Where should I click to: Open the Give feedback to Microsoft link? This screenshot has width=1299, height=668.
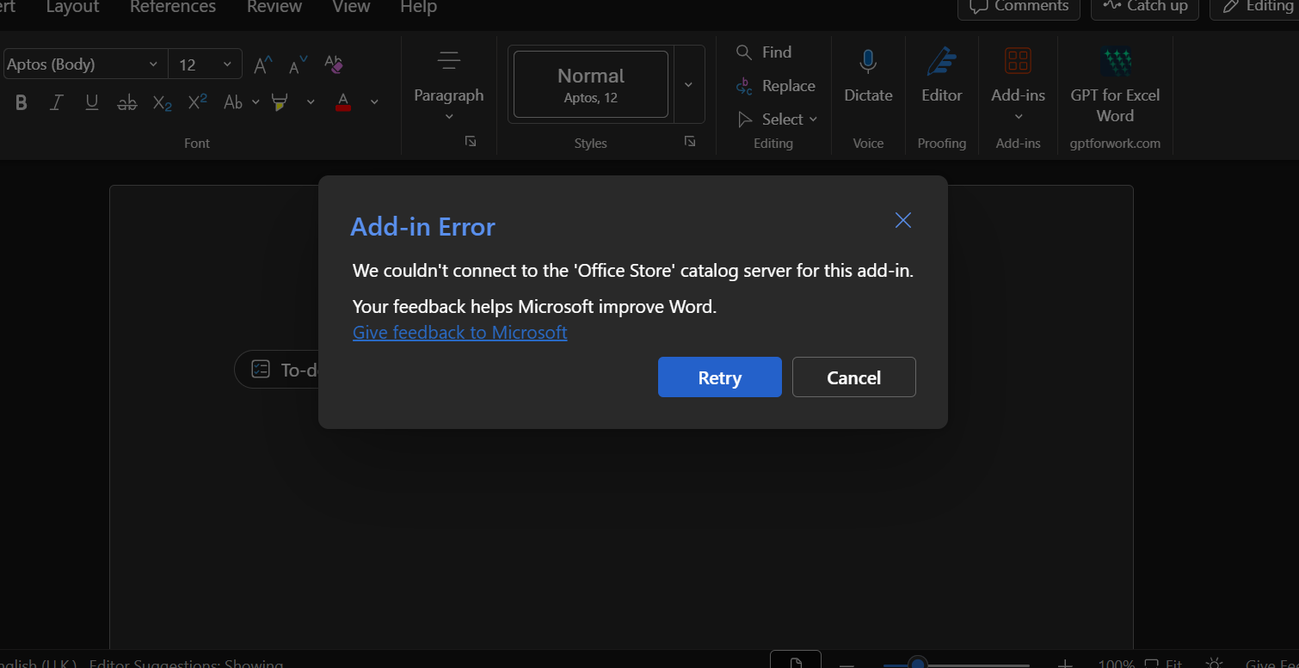pyautogui.click(x=459, y=333)
